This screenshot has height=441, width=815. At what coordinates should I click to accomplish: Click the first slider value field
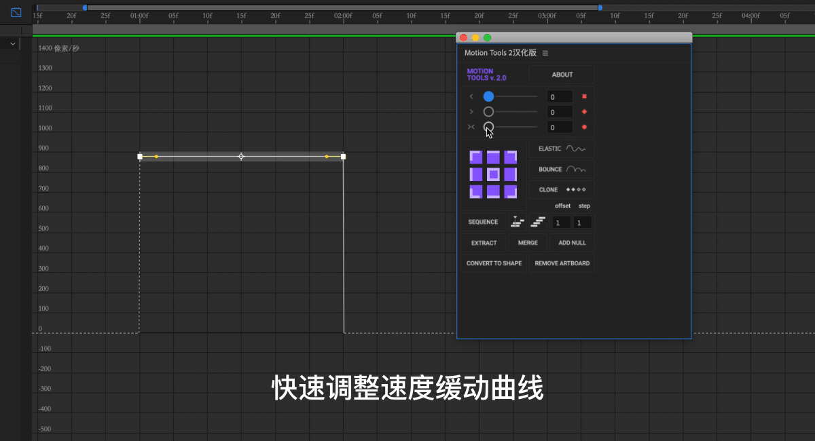coord(560,97)
